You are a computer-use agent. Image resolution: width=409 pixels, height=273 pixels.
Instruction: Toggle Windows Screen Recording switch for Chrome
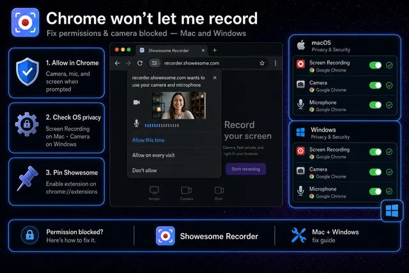click(375, 152)
